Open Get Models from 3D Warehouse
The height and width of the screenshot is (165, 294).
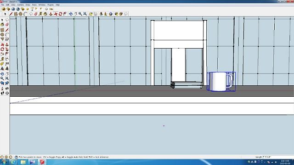(116, 14)
